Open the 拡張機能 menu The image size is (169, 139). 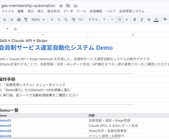tap(96, 11)
